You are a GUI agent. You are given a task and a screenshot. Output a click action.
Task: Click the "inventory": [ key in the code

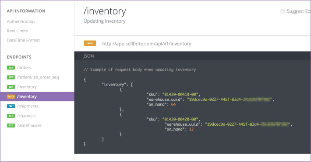(x=117, y=84)
